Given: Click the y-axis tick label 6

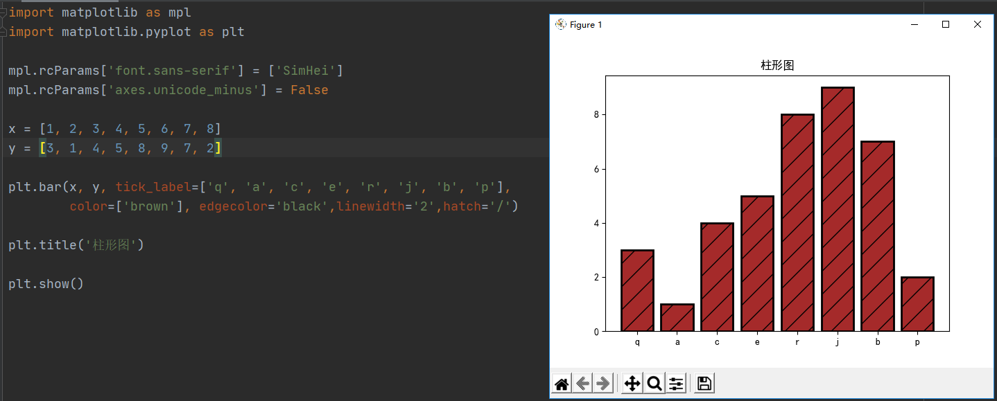Looking at the screenshot, I should tap(596, 169).
